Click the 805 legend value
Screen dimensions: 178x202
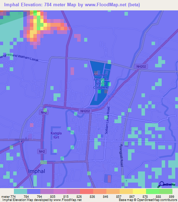point(52,197)
